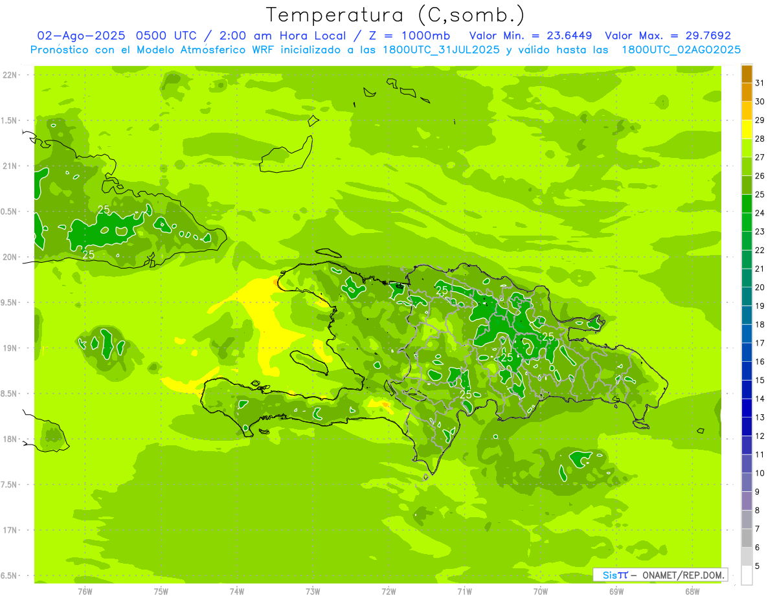Click colorbar label '12'
This screenshot has height=600, width=777.
pyautogui.click(x=760, y=436)
